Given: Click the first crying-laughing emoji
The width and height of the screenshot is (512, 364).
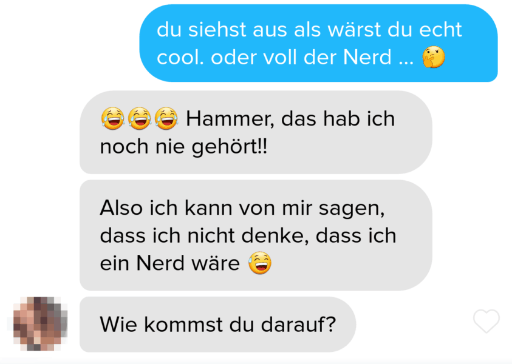Looking at the screenshot, I should point(112,118).
